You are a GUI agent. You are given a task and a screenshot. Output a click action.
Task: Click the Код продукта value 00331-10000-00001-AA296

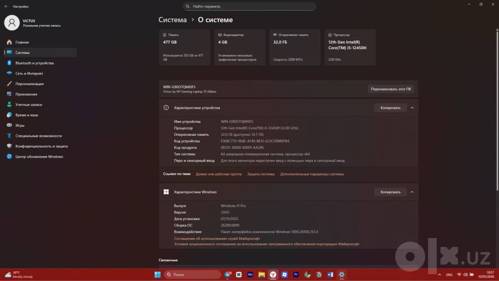(x=242, y=147)
